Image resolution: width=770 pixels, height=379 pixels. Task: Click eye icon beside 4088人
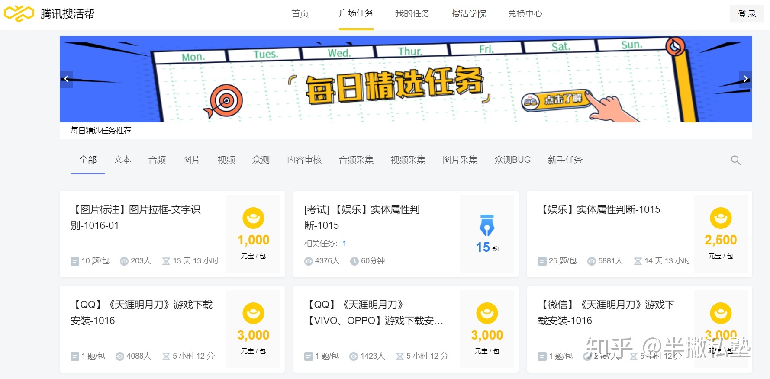click(120, 357)
